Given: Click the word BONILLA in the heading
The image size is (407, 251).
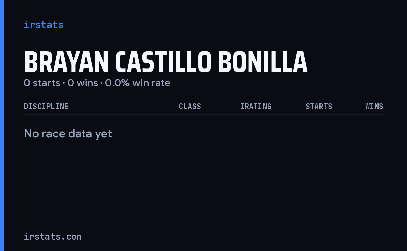Looking at the screenshot, I should pos(263,62).
